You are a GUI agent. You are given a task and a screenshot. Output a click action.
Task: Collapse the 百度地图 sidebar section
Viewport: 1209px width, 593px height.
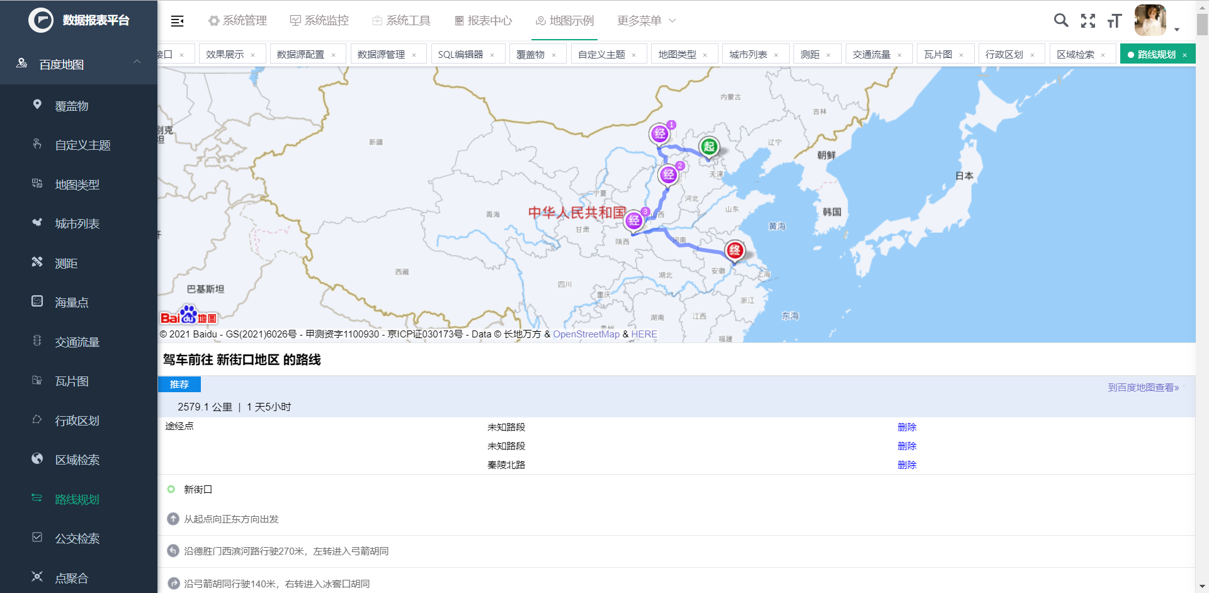pyautogui.click(x=137, y=62)
